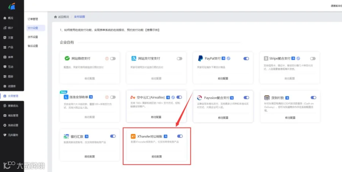Click the COD icon of 货到付款
342x172 pixels.
(267, 98)
